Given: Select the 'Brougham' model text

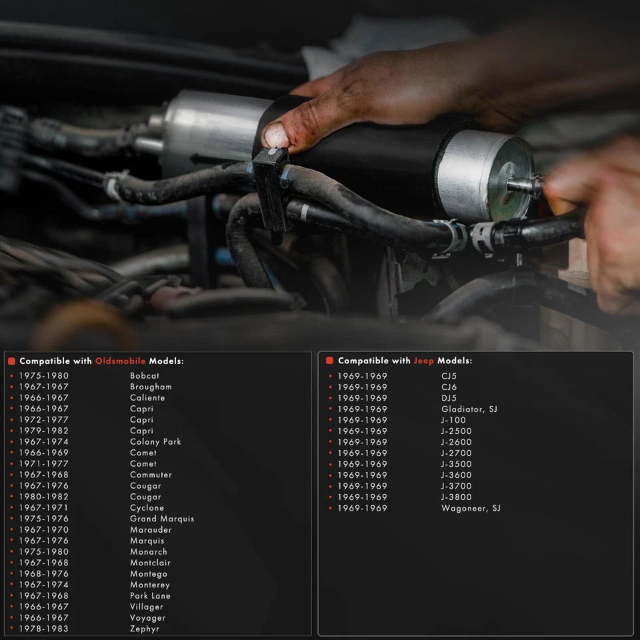Looking at the screenshot, I should pos(151,387).
